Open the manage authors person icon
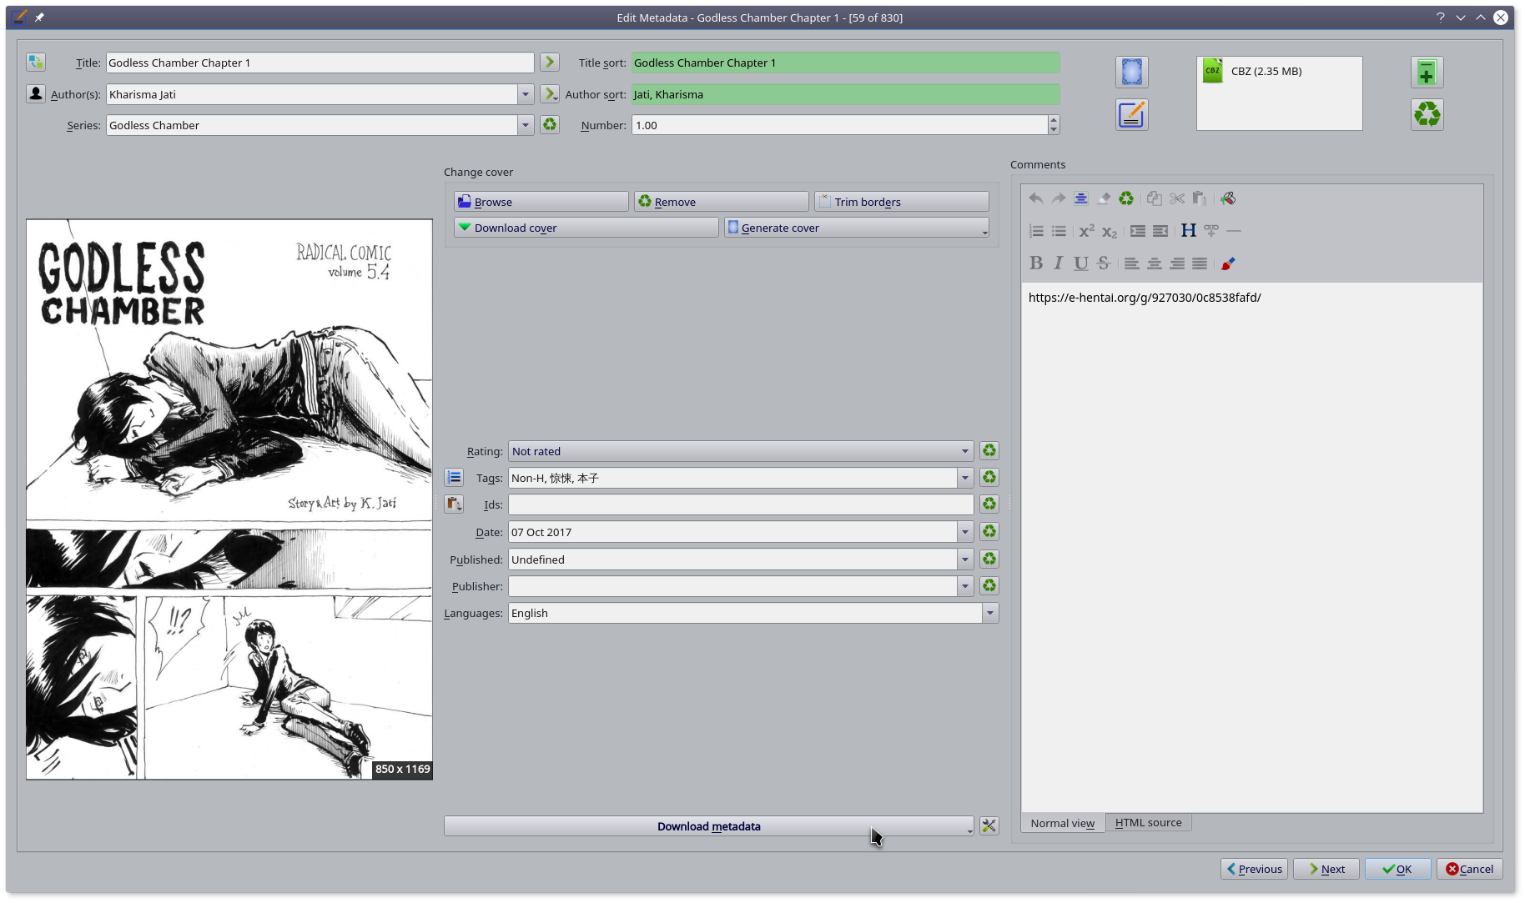Image resolution: width=1525 pixels, height=903 pixels. 35,94
